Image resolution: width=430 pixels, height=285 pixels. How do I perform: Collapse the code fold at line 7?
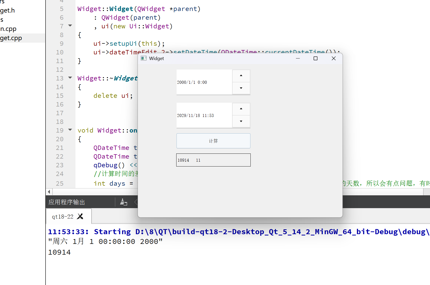tap(70, 26)
